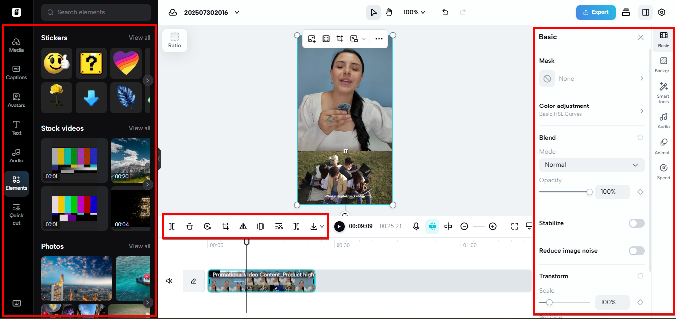The height and width of the screenshot is (319, 677).
Task: Open View all next to Stickers
Action: (139, 37)
